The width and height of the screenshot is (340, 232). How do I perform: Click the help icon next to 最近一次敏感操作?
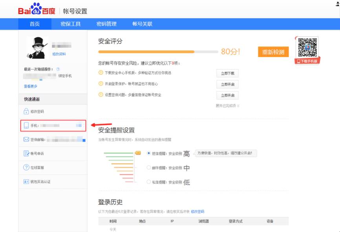pyautogui.click(x=58, y=69)
